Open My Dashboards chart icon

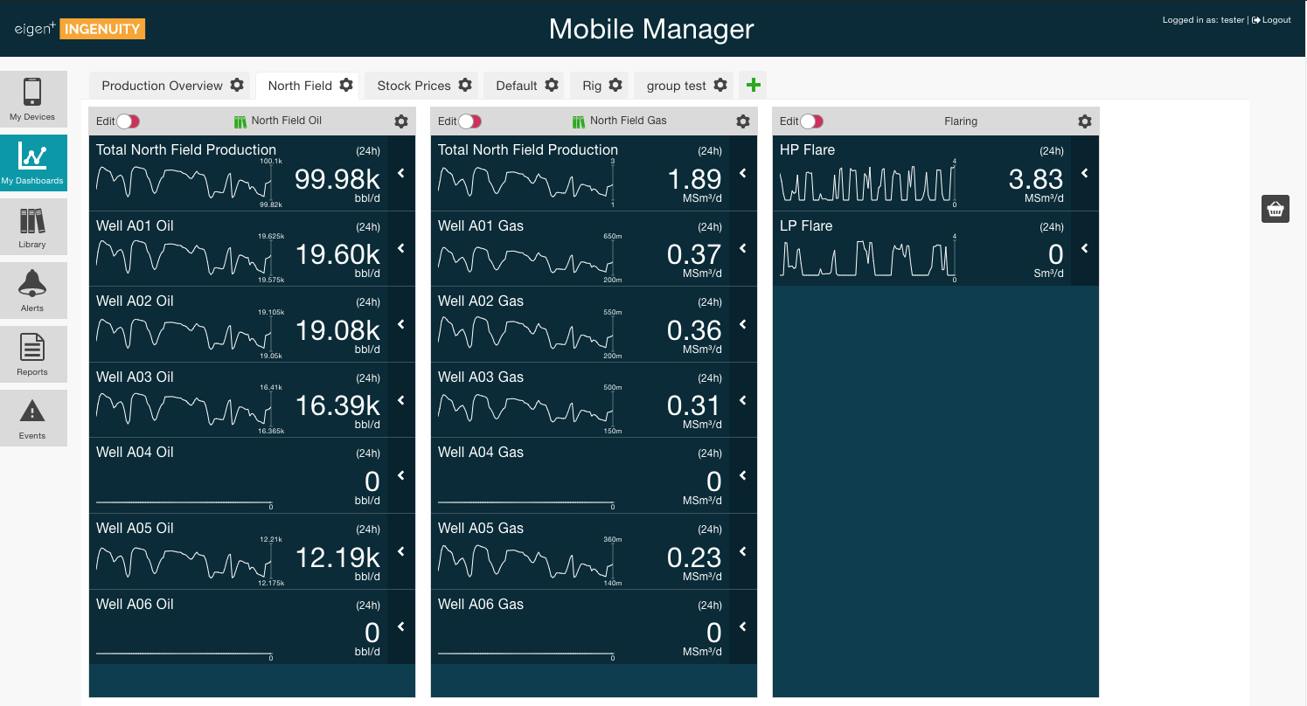(x=32, y=156)
